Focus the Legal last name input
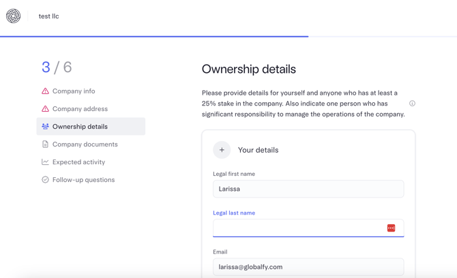457x278 pixels. pos(297,228)
